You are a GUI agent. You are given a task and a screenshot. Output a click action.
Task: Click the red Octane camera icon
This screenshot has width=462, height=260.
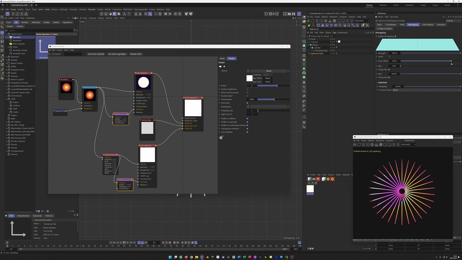pyautogui.click(x=313, y=25)
